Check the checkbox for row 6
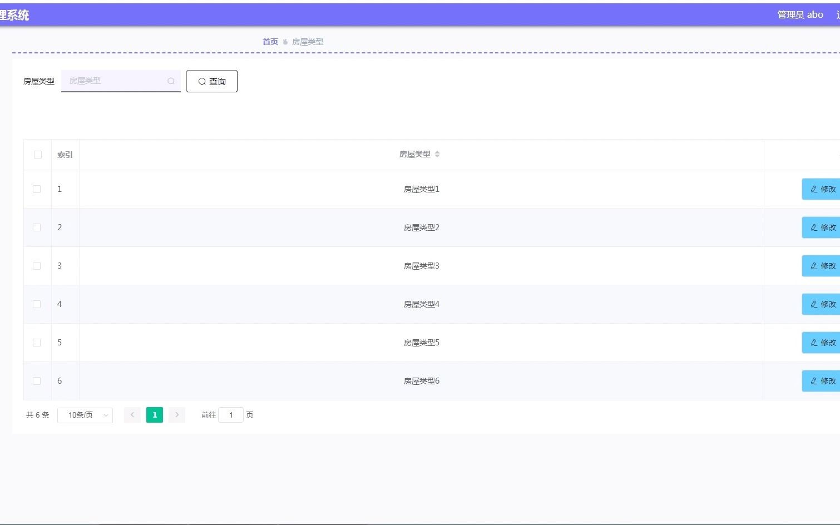Screen dimensions: 840x525 (x=37, y=381)
